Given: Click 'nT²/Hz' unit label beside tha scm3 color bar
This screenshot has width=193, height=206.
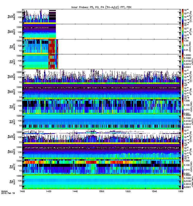Looking at the screenshot, I should 191,31.
